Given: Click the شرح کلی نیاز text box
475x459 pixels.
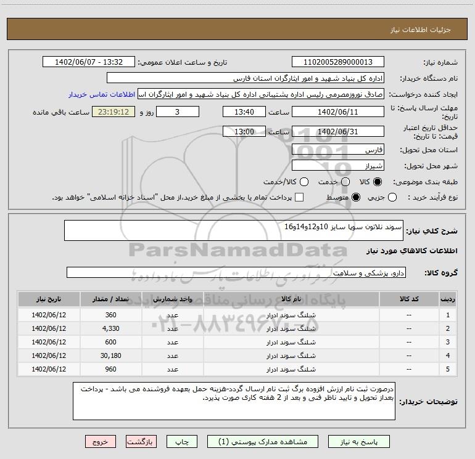Looking at the screenshot, I should tap(234, 230).
